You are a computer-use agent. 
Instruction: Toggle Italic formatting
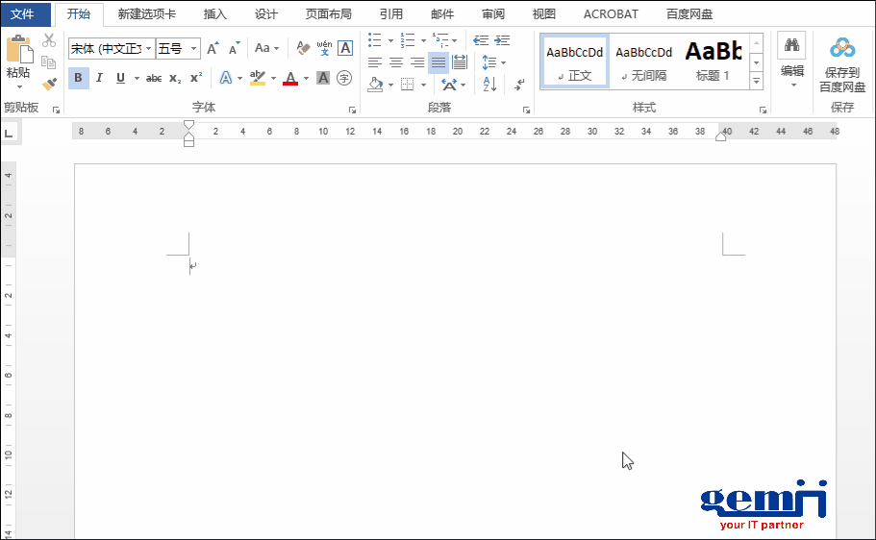[99, 78]
